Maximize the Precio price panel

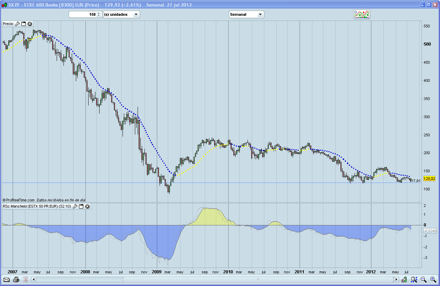[24, 24]
